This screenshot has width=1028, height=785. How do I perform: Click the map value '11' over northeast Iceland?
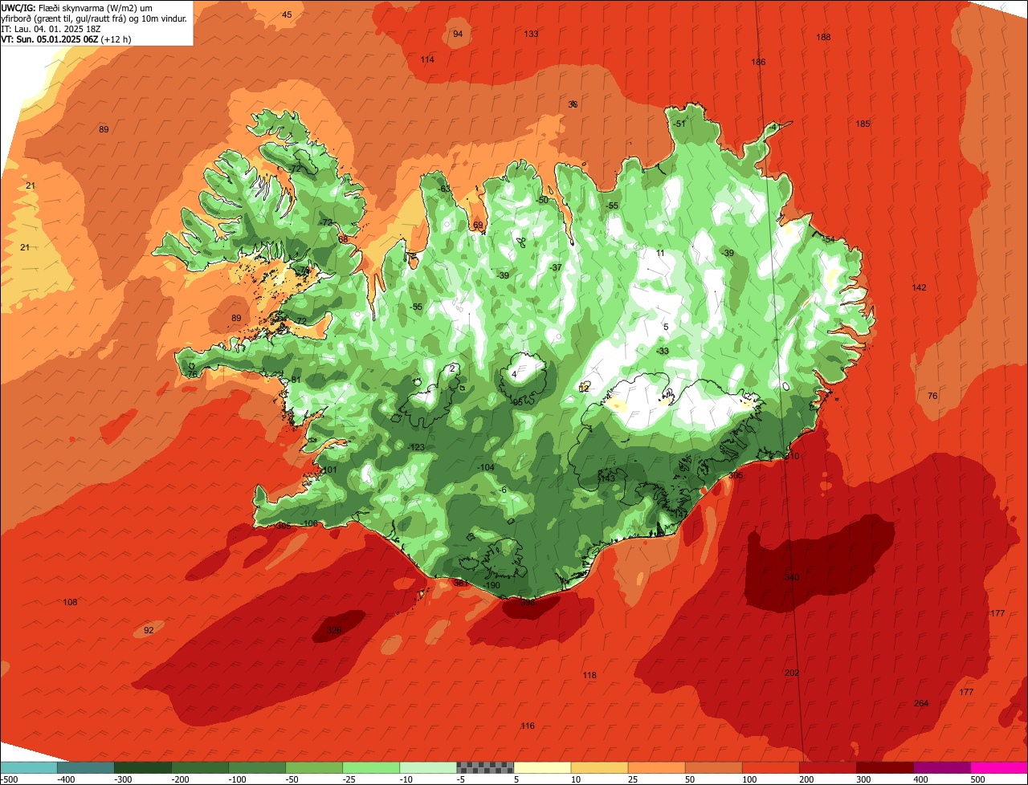[660, 254]
